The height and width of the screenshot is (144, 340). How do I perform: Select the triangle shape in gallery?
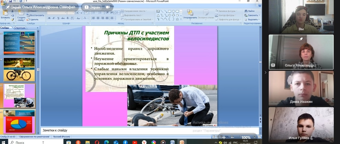point(158,15)
